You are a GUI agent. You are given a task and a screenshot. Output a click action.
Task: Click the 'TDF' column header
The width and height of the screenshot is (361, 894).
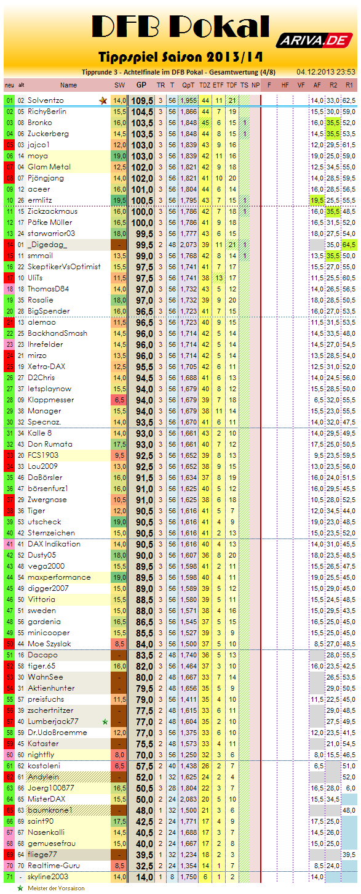point(232,85)
